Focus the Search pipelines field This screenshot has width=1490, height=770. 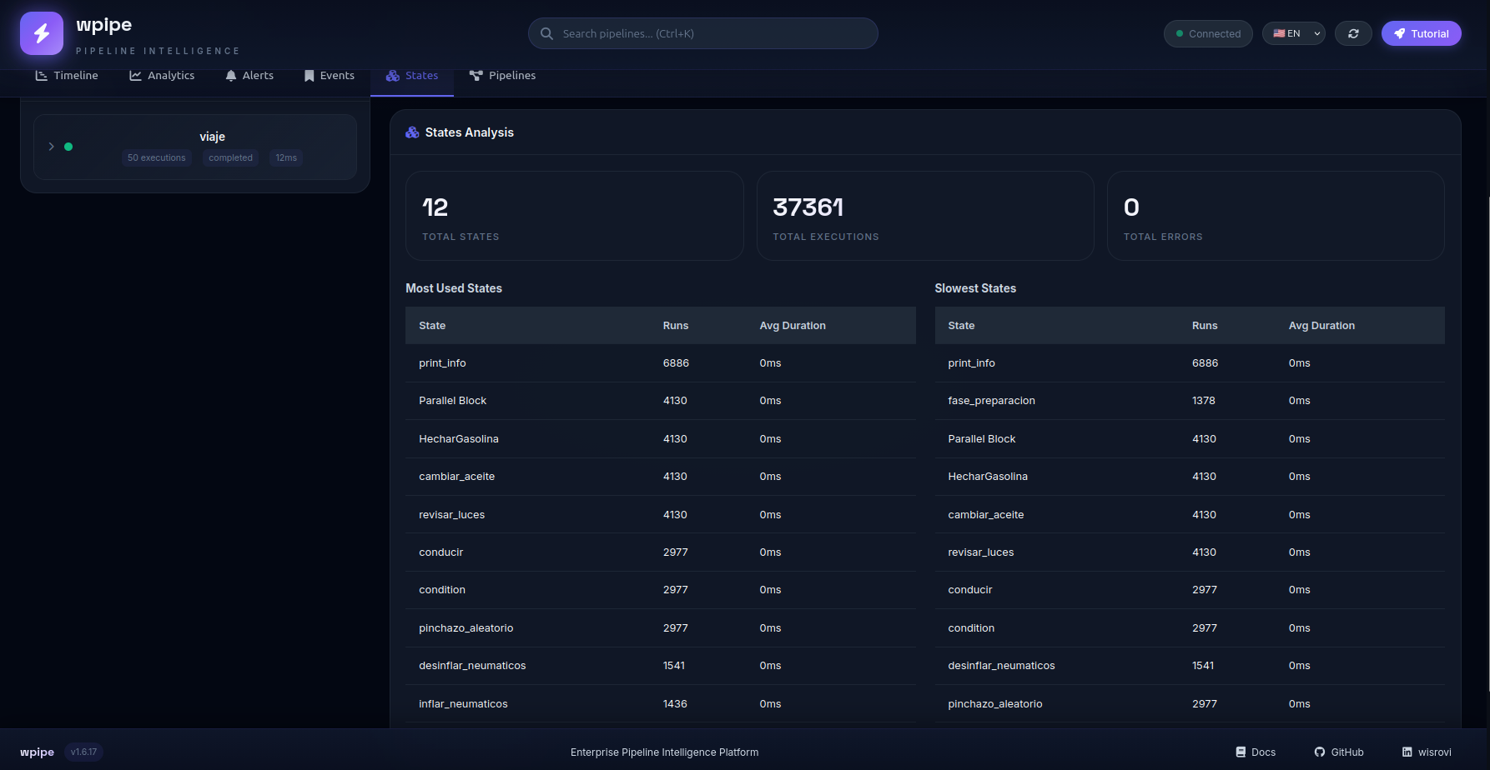pyautogui.click(x=702, y=33)
